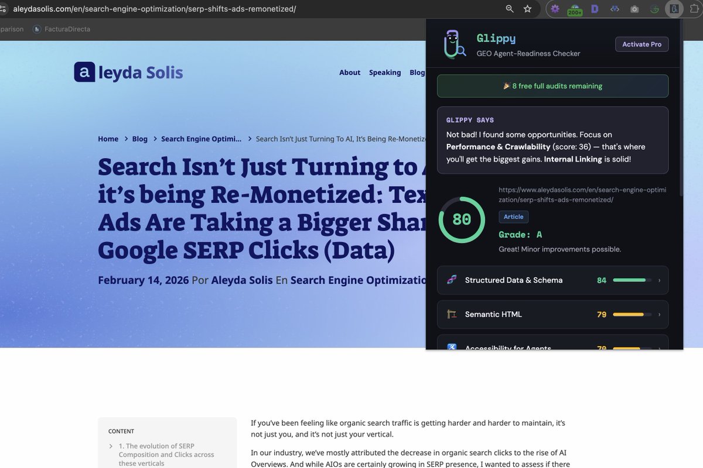Viewport: 703px width, 468px height.
Task: Click 'Great! Minor improvements possible.' text
Action: click(x=559, y=249)
